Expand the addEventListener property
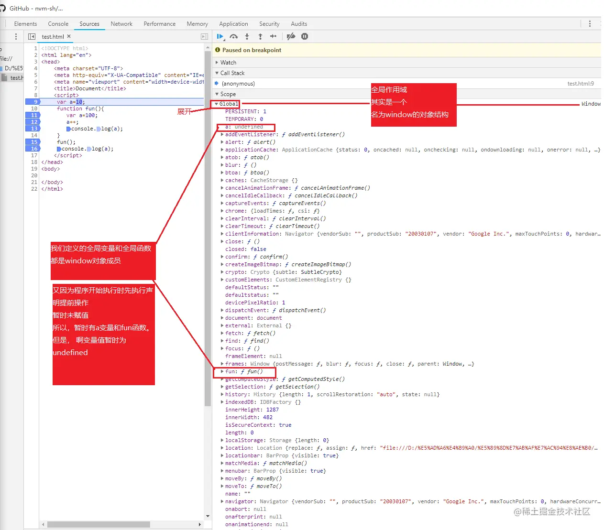This screenshot has width=604, height=530. [222, 134]
